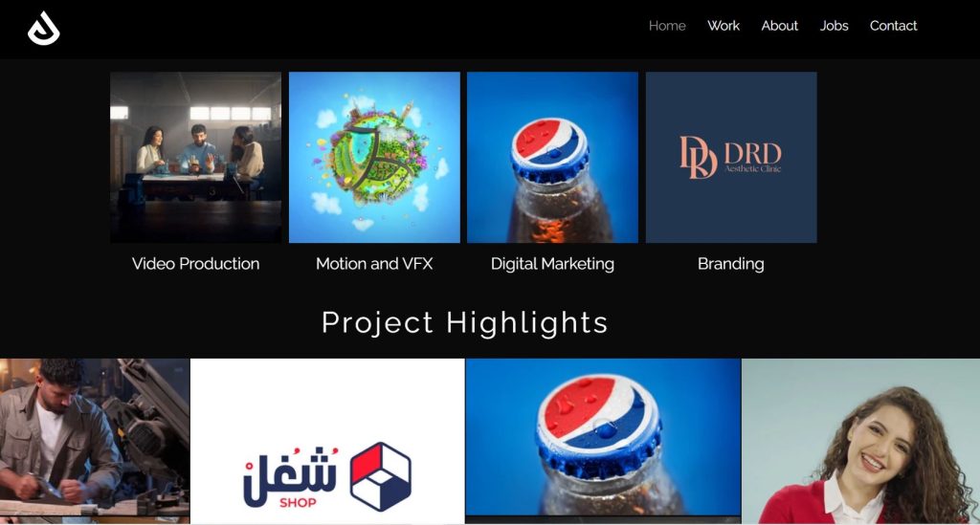Open the Motion and VFX planet image
The height and width of the screenshot is (525, 980).
coord(374,158)
